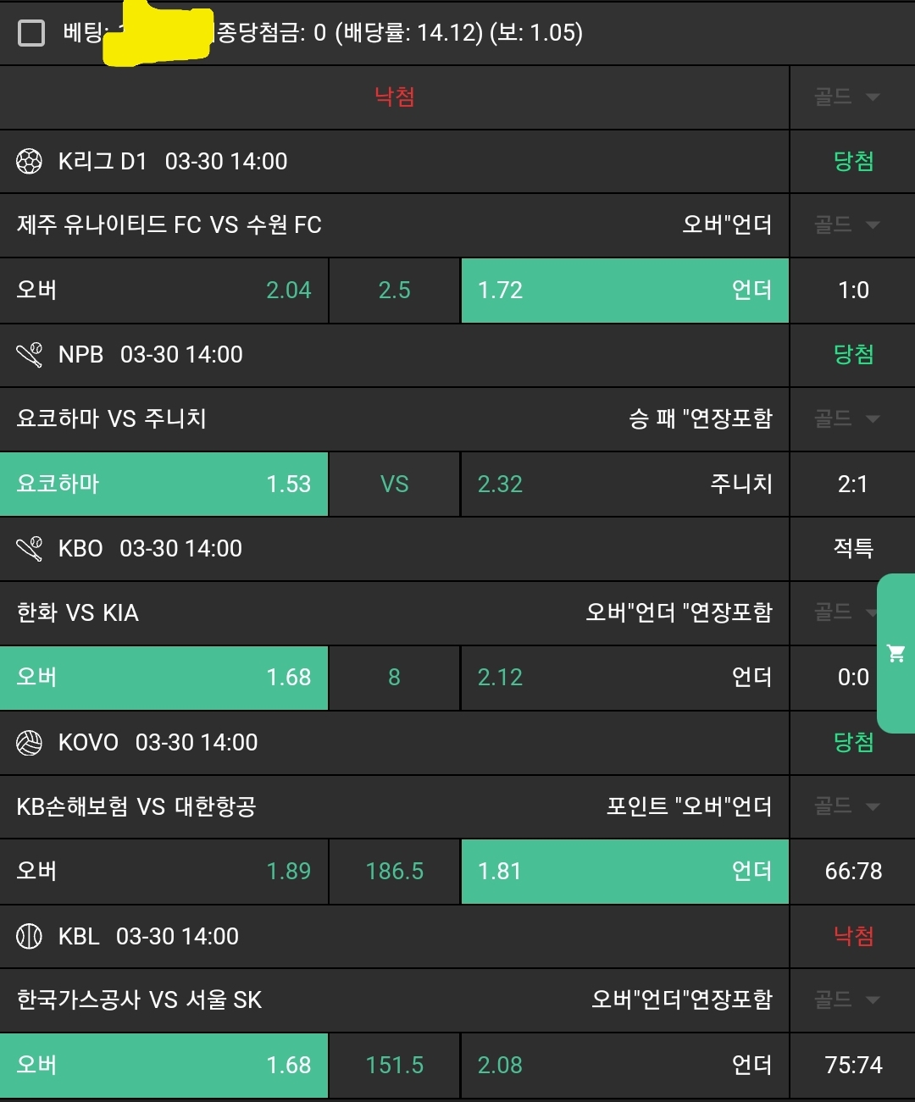Choose 오버 1.68 for 한국가스공사 VS 서울 SK
Viewport: 915px width, 1102px height.
pos(164,1065)
